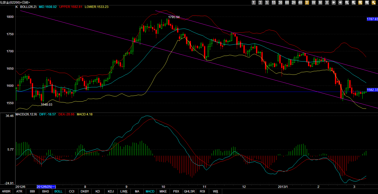
Task: Switch to 15-minute chart period
Action: 274,2
